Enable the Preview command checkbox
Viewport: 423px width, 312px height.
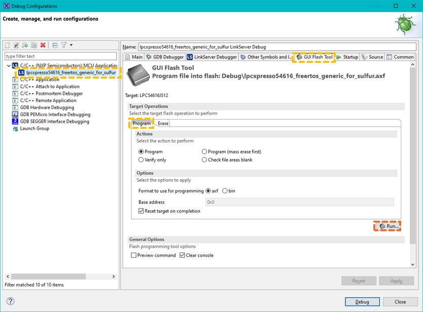click(134, 255)
